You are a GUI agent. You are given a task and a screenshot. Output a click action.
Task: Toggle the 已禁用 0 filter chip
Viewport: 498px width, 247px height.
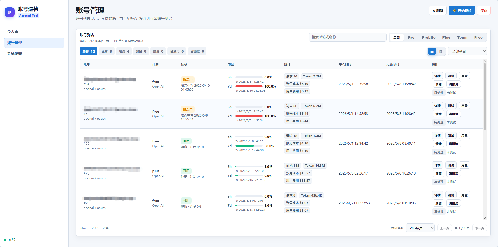(177, 51)
